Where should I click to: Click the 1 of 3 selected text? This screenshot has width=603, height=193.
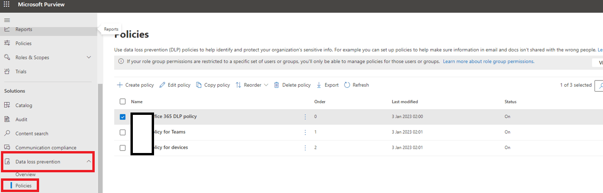(x=576, y=85)
